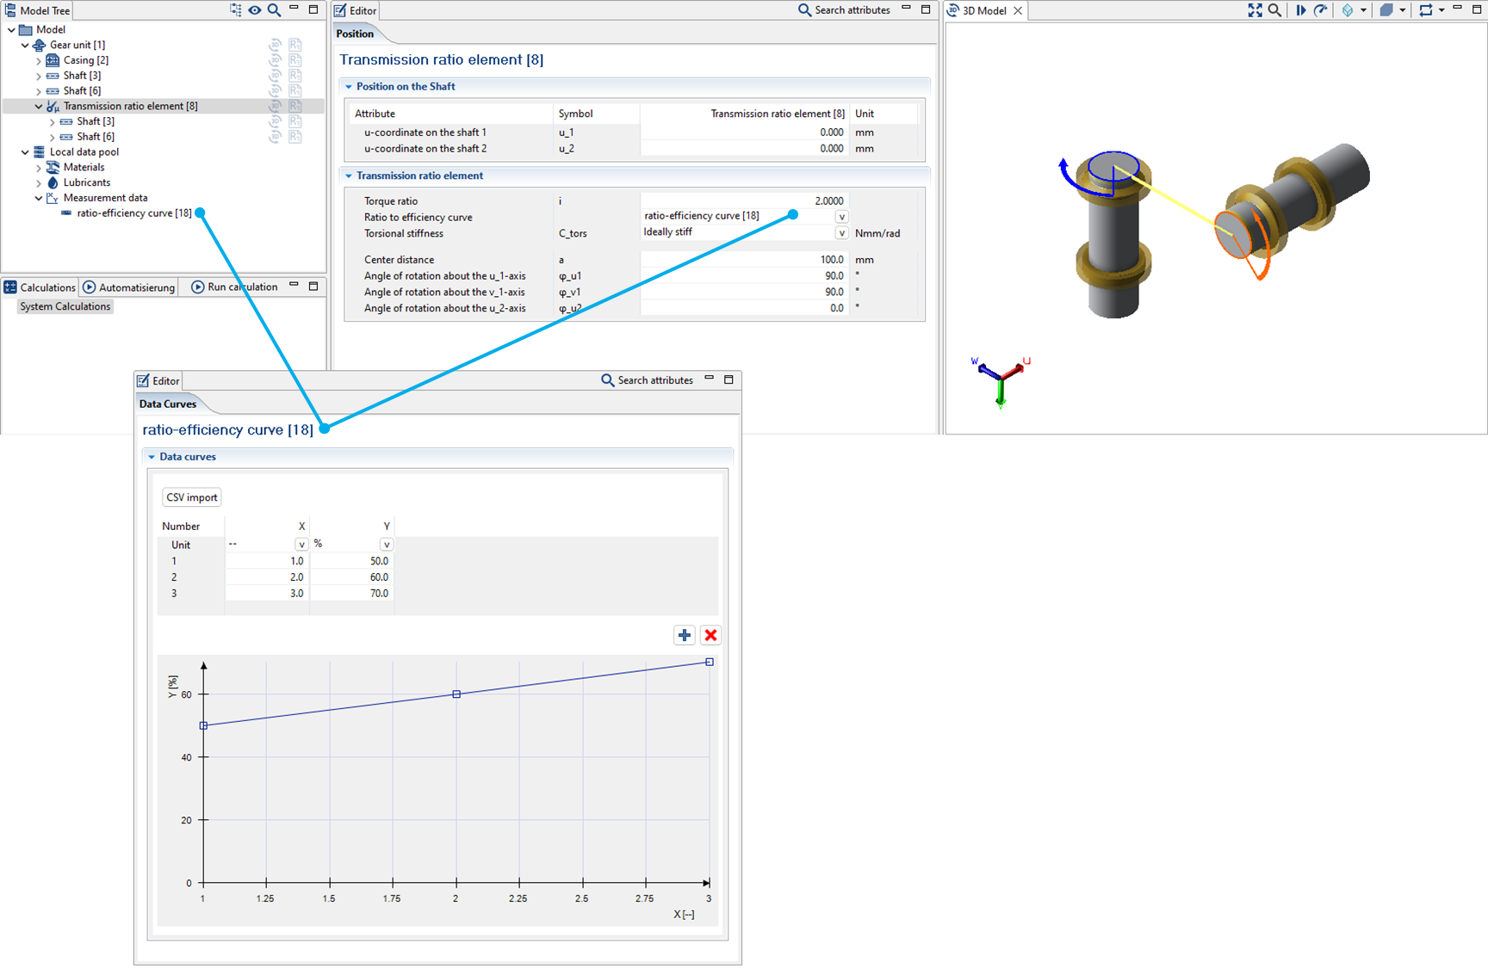Select the shading mode icon in 3D toolbar

[1386, 10]
